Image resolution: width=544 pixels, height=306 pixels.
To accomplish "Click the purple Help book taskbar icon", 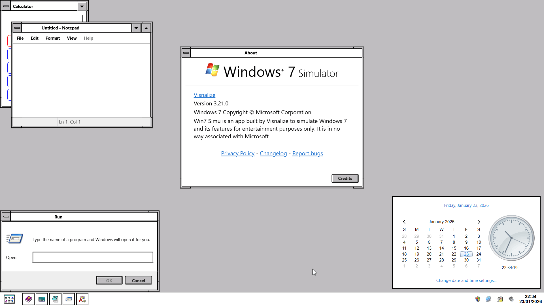I will click(28, 299).
